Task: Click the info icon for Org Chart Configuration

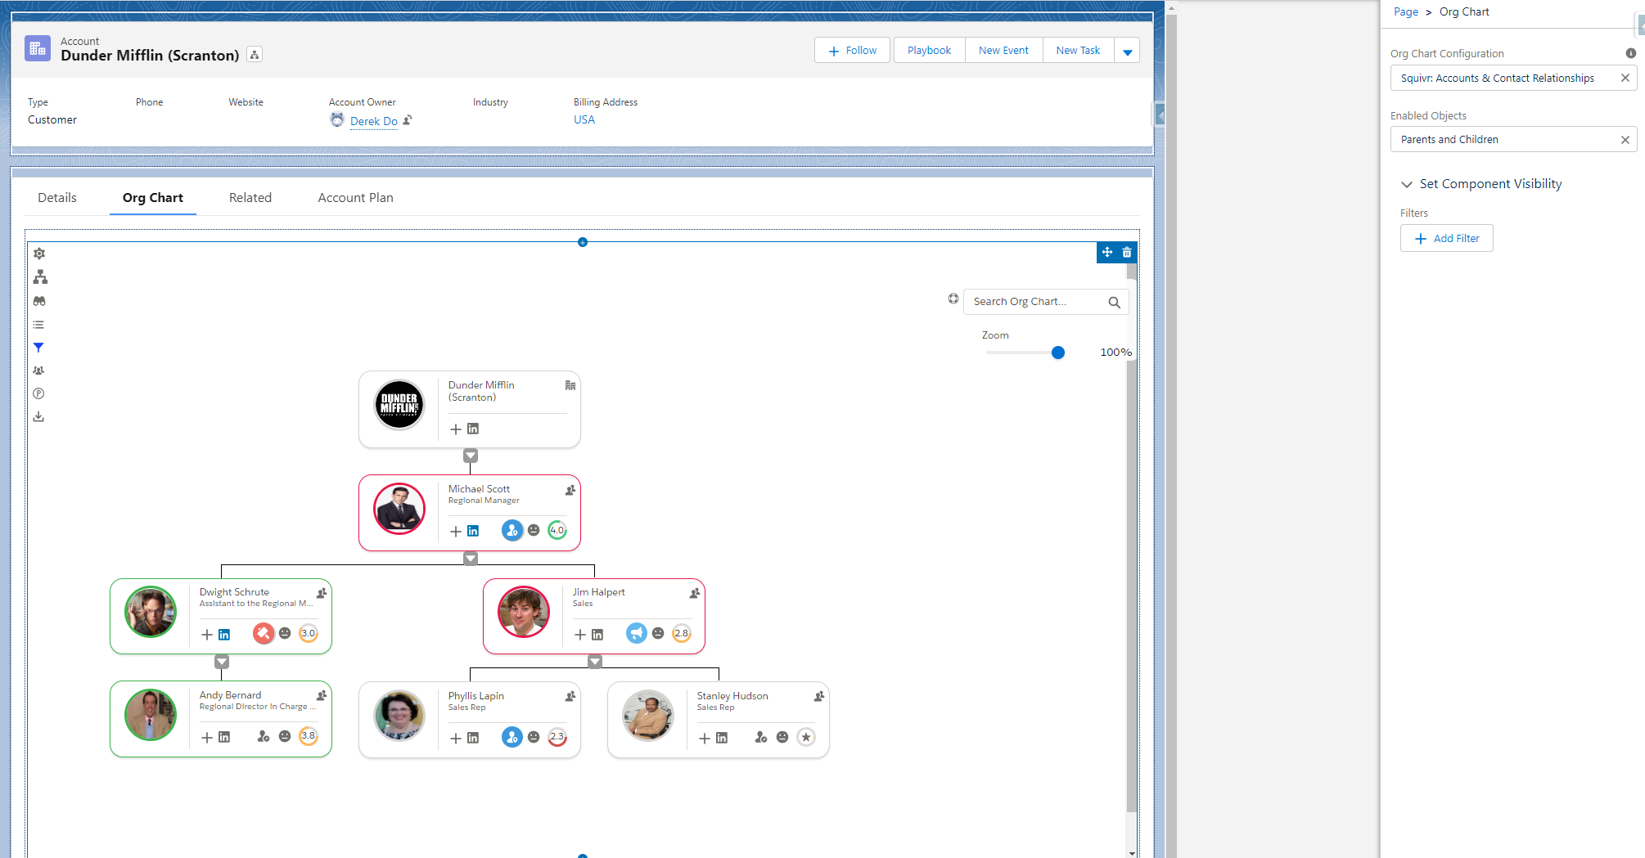Action: (x=1630, y=53)
